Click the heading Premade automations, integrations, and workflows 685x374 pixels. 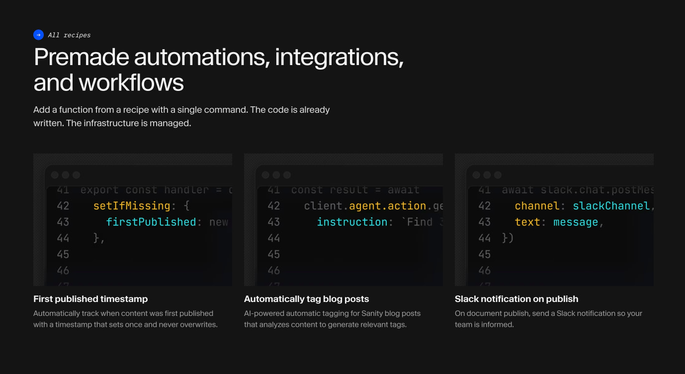point(219,70)
